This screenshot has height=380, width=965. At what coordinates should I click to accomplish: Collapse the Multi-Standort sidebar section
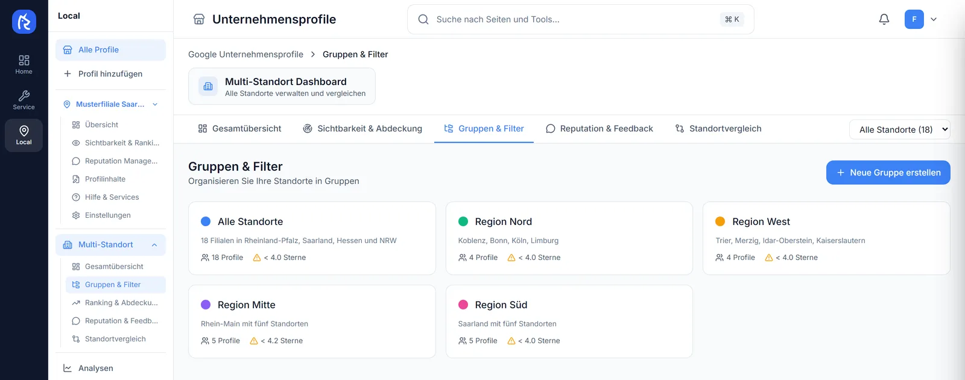(x=154, y=245)
